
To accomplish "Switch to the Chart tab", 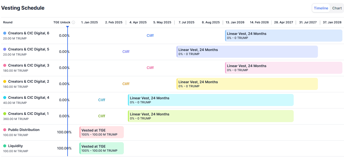I will click(x=337, y=8).
